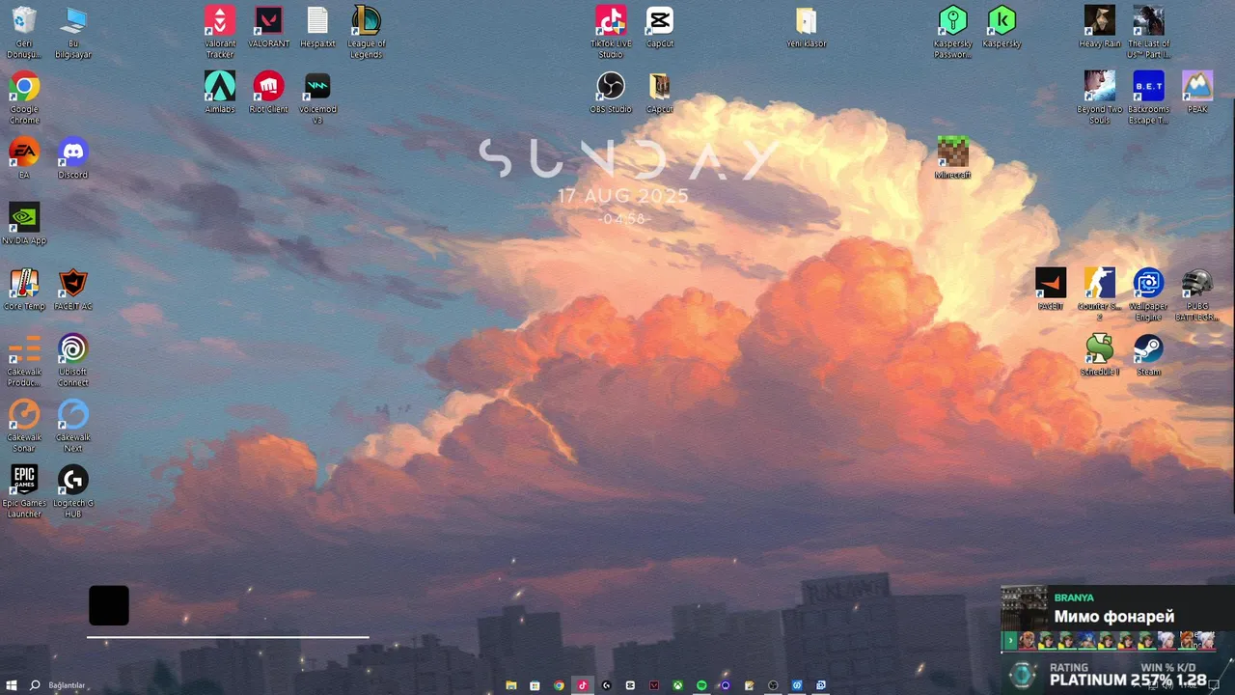Open Logitech G HUB from taskbar

click(x=607, y=685)
